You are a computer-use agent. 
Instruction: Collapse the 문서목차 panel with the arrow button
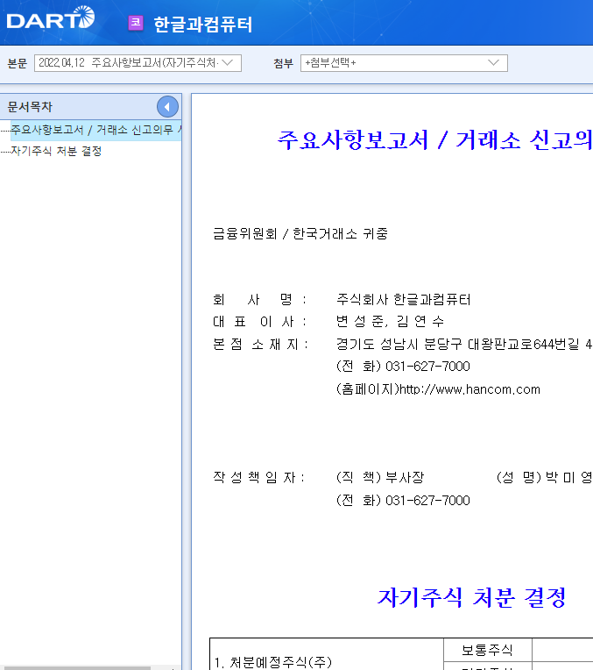[167, 107]
